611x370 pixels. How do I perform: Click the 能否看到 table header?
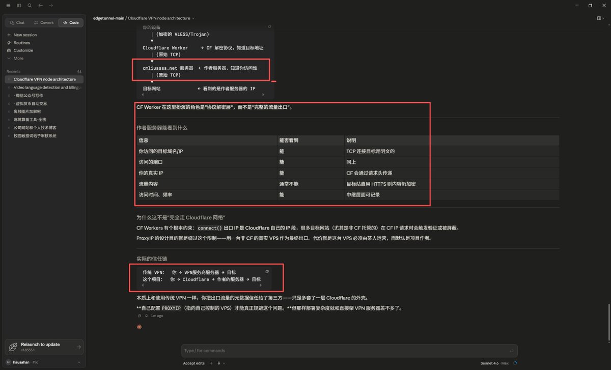(311, 140)
